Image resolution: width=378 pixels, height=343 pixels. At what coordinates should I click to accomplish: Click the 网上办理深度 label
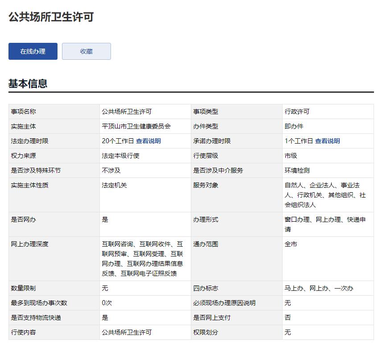point(30,244)
